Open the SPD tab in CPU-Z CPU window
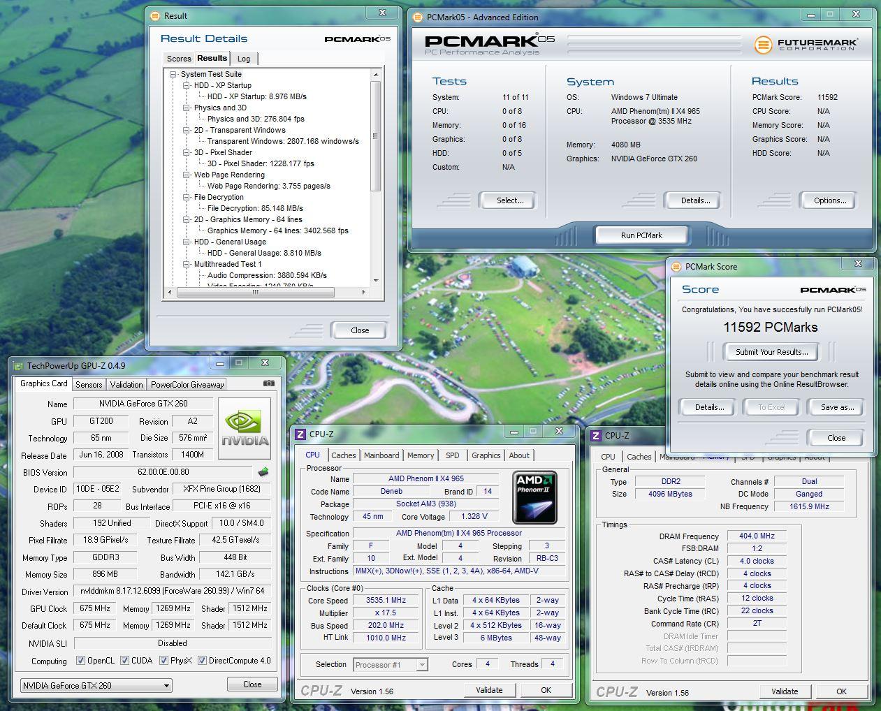Image resolution: width=881 pixels, height=711 pixels. [x=453, y=455]
